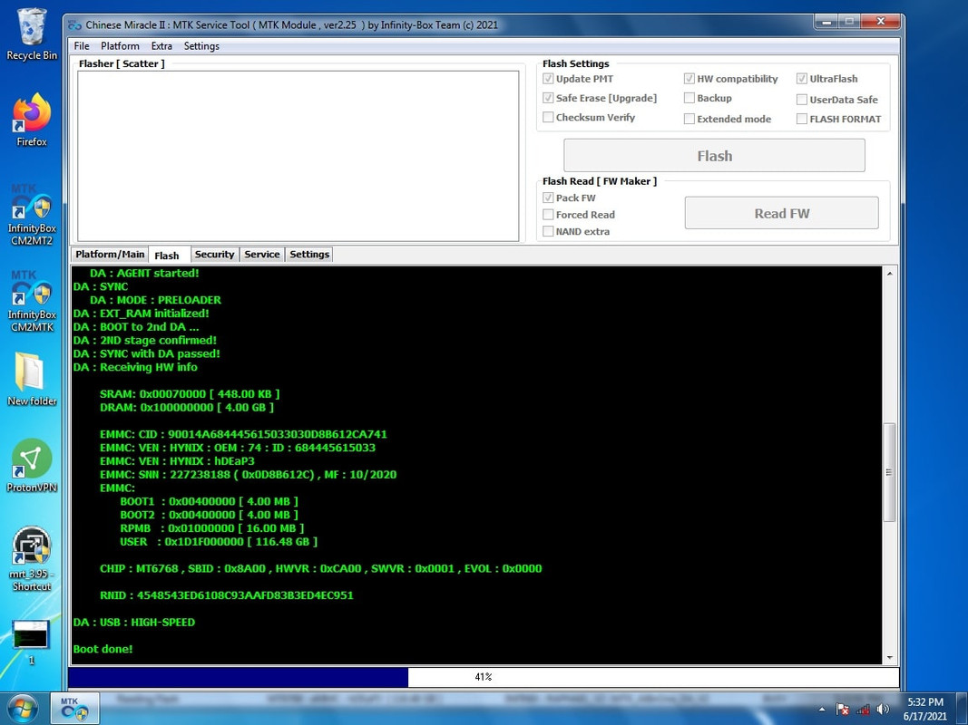Viewport: 968px width, 725px height.
Task: Select the desktop image file named 1
Action: (31, 643)
